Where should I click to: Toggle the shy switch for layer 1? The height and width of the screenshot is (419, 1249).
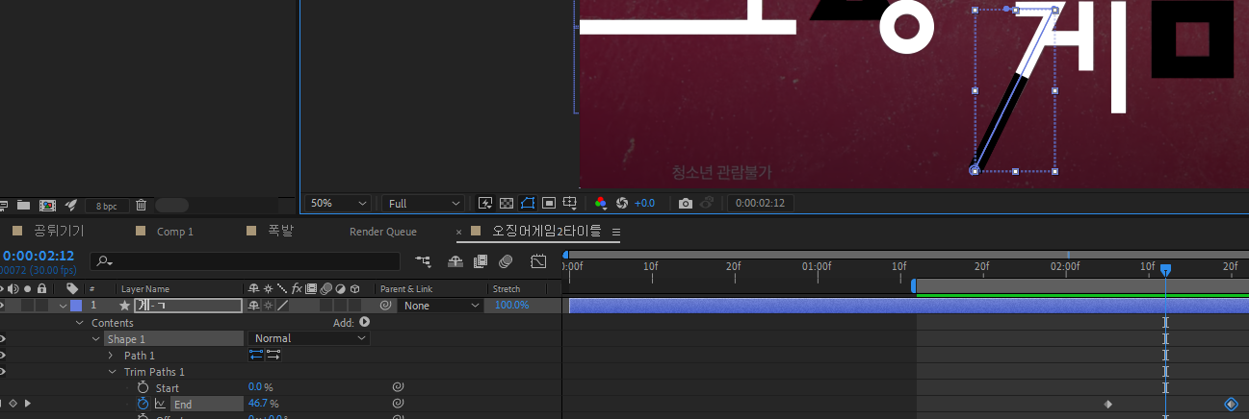[253, 306]
